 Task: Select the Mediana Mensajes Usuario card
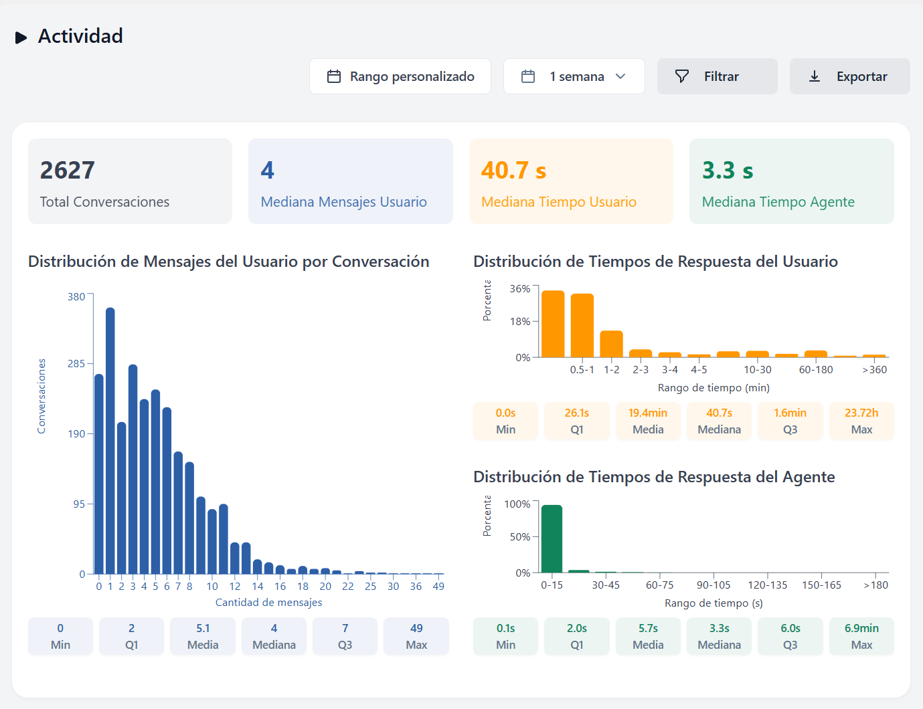pos(351,181)
